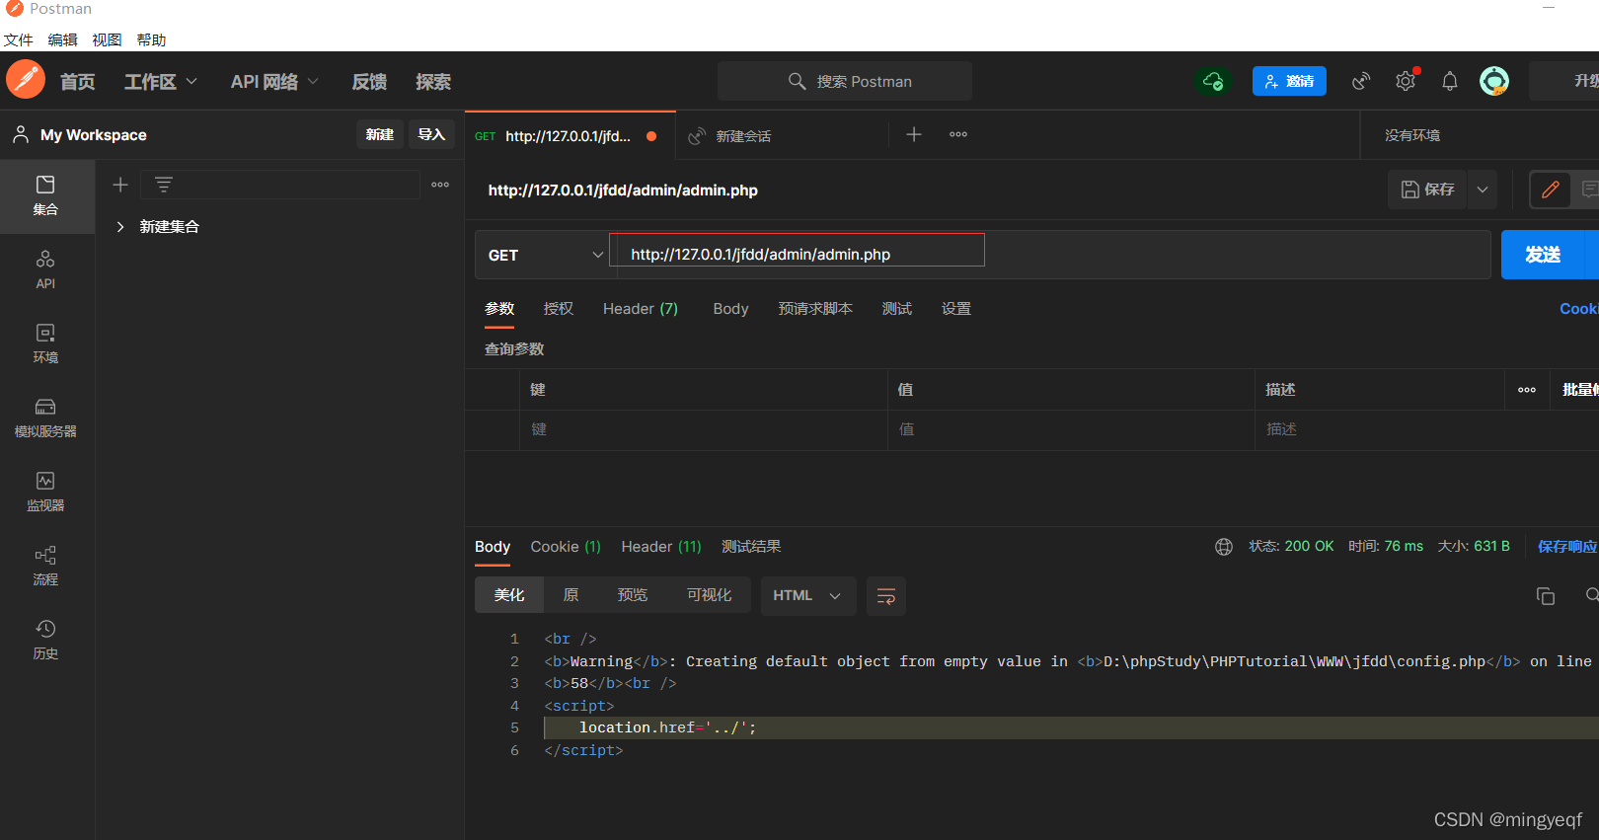1599x840 pixels.
Task: Open a new request tab with plus
Action: (x=914, y=134)
